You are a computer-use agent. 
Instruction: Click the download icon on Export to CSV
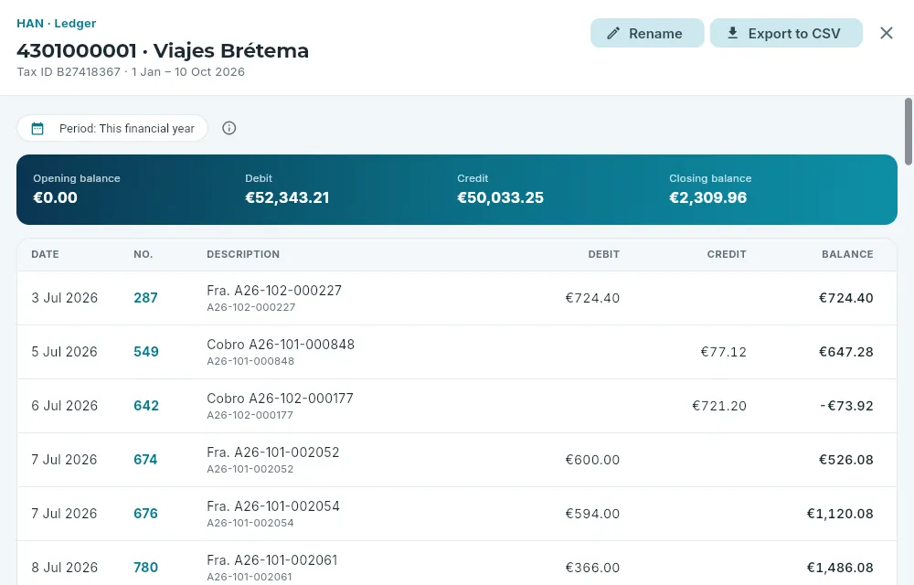click(x=733, y=33)
